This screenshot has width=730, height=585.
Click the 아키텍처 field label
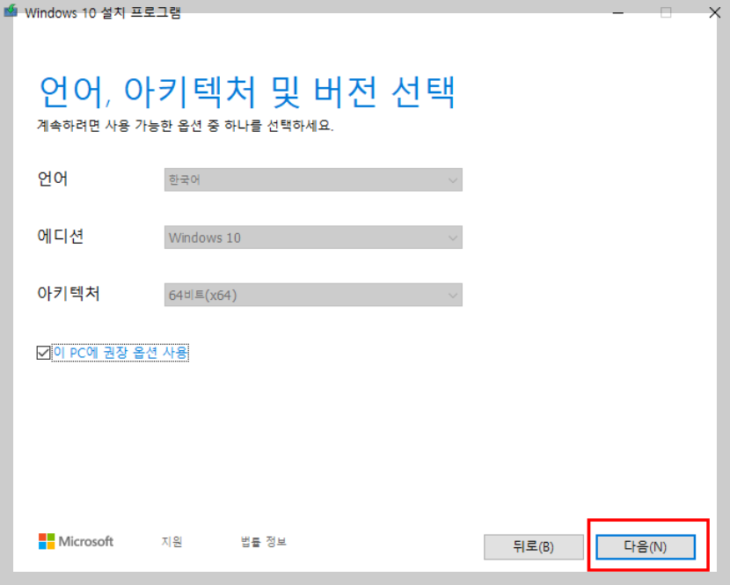click(x=69, y=294)
